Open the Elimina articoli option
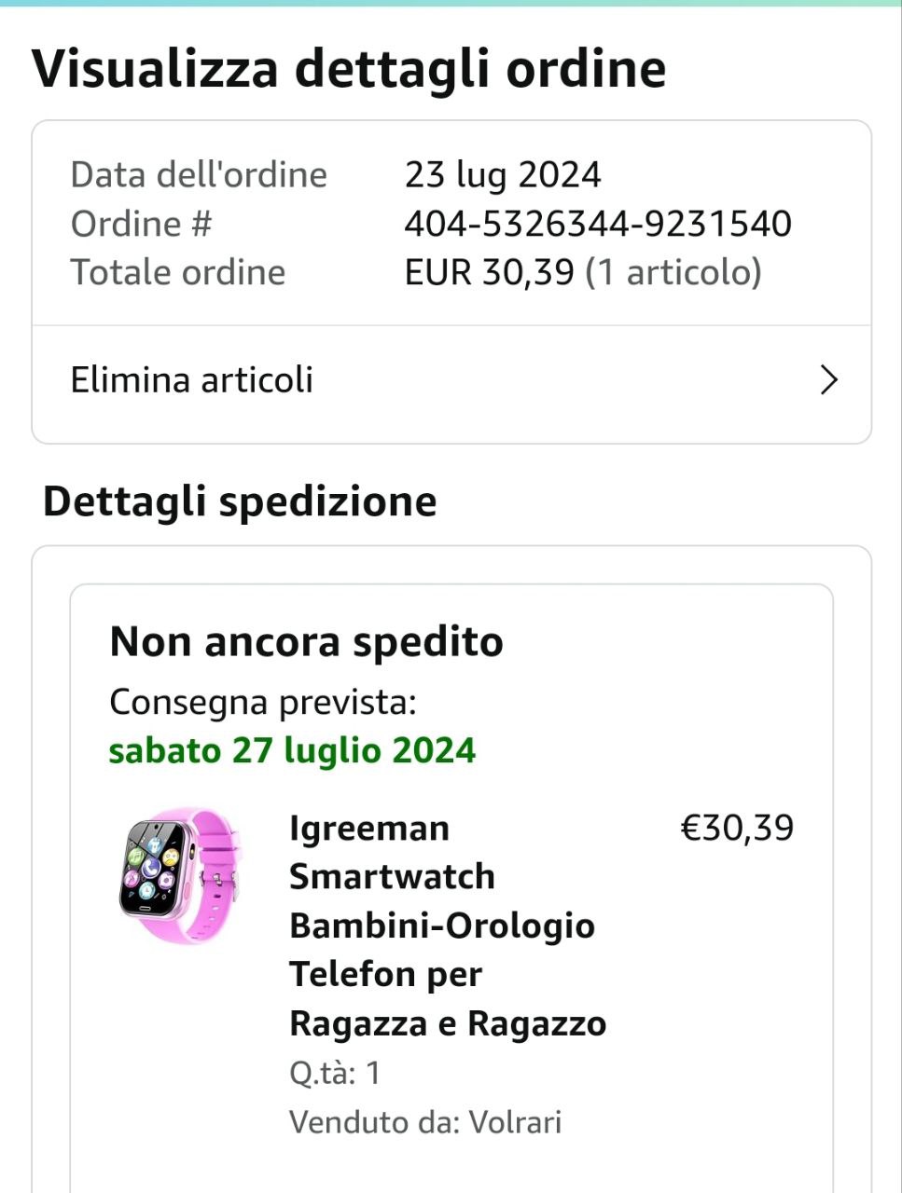The image size is (902, 1193). tap(192, 380)
